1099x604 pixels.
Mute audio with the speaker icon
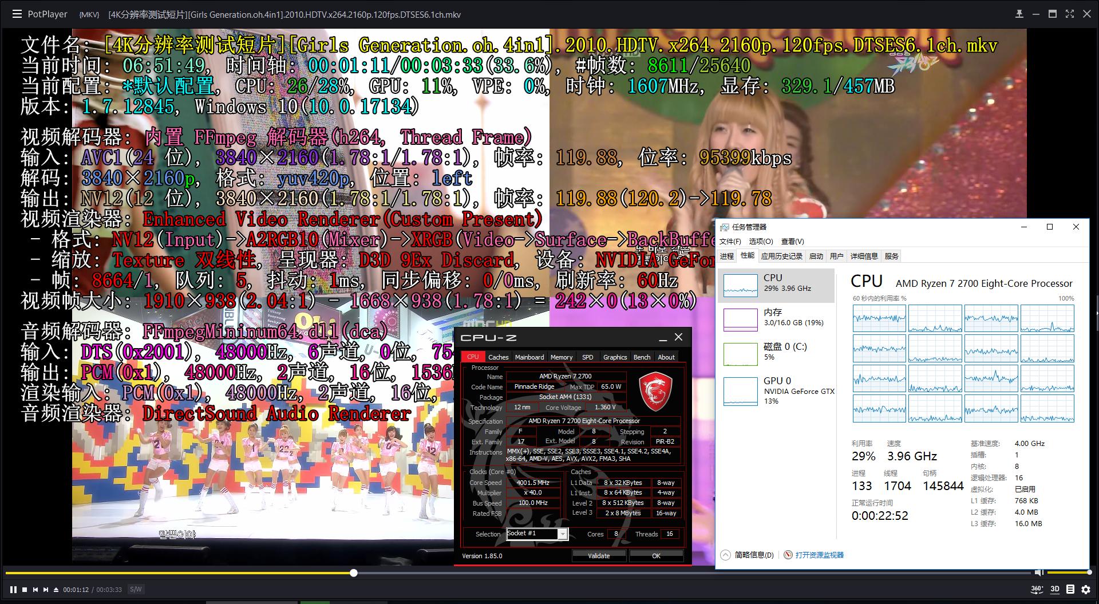[1039, 573]
